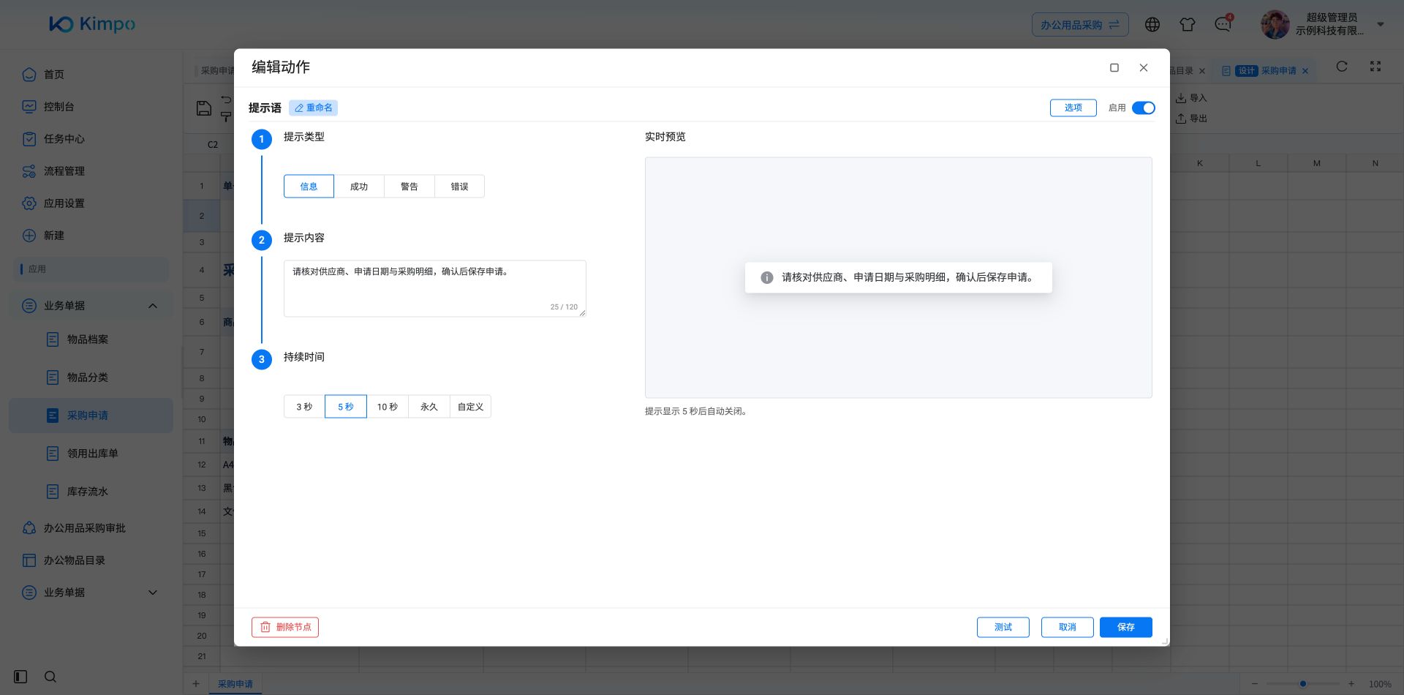Switch app via 办公用品采购 button
This screenshot has width=1404, height=695.
click(1080, 25)
